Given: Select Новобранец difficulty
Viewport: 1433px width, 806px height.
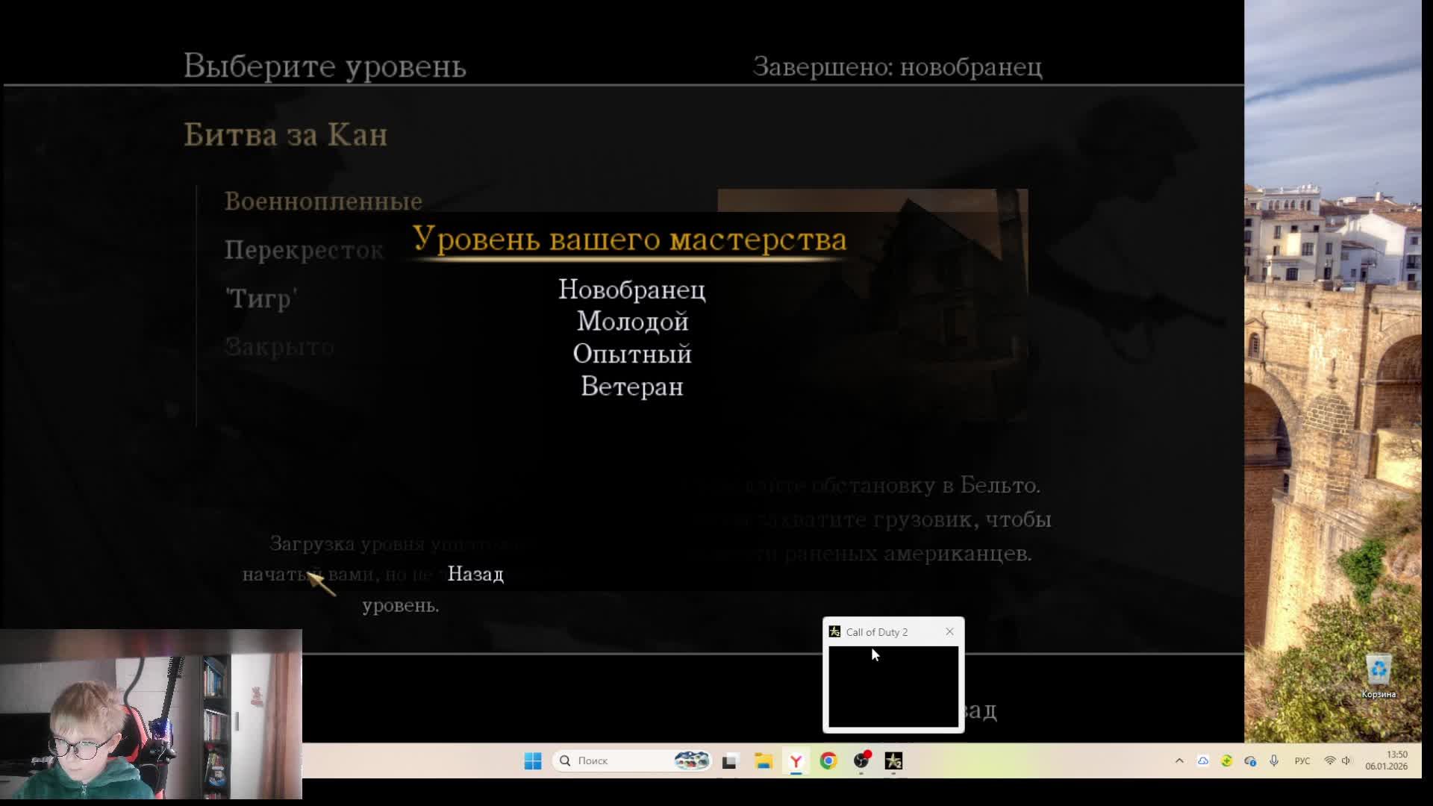Looking at the screenshot, I should coord(631,290).
